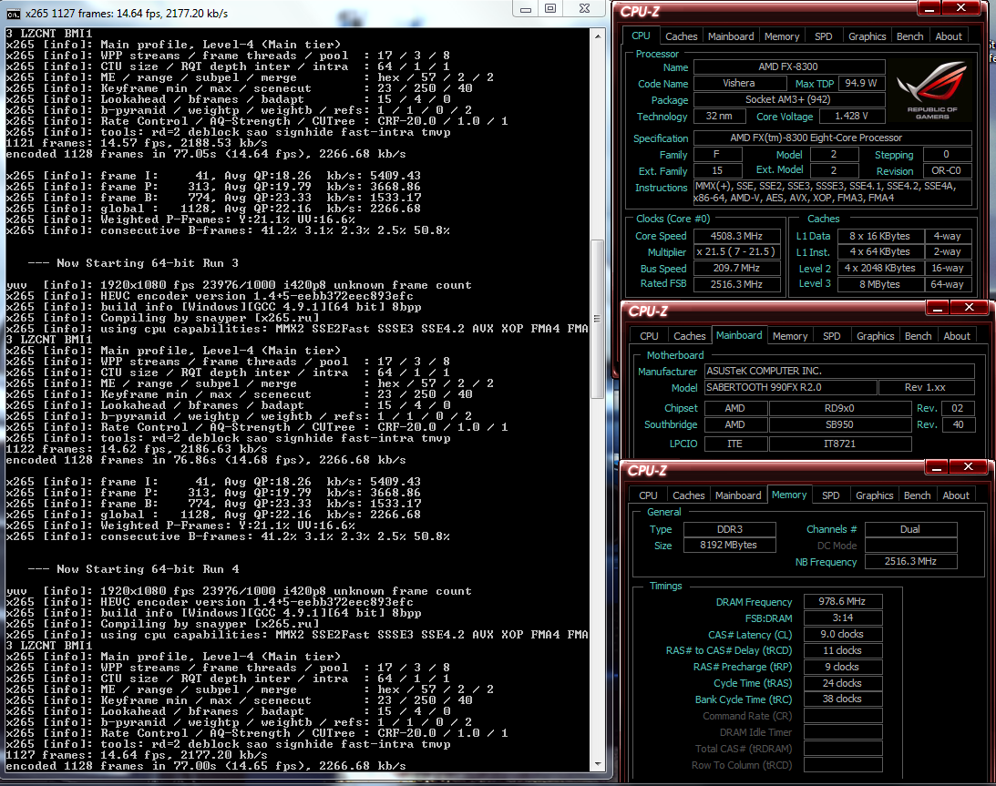The height and width of the screenshot is (786, 996).
Task: Click the console window cmd icon
Action: click(x=13, y=14)
